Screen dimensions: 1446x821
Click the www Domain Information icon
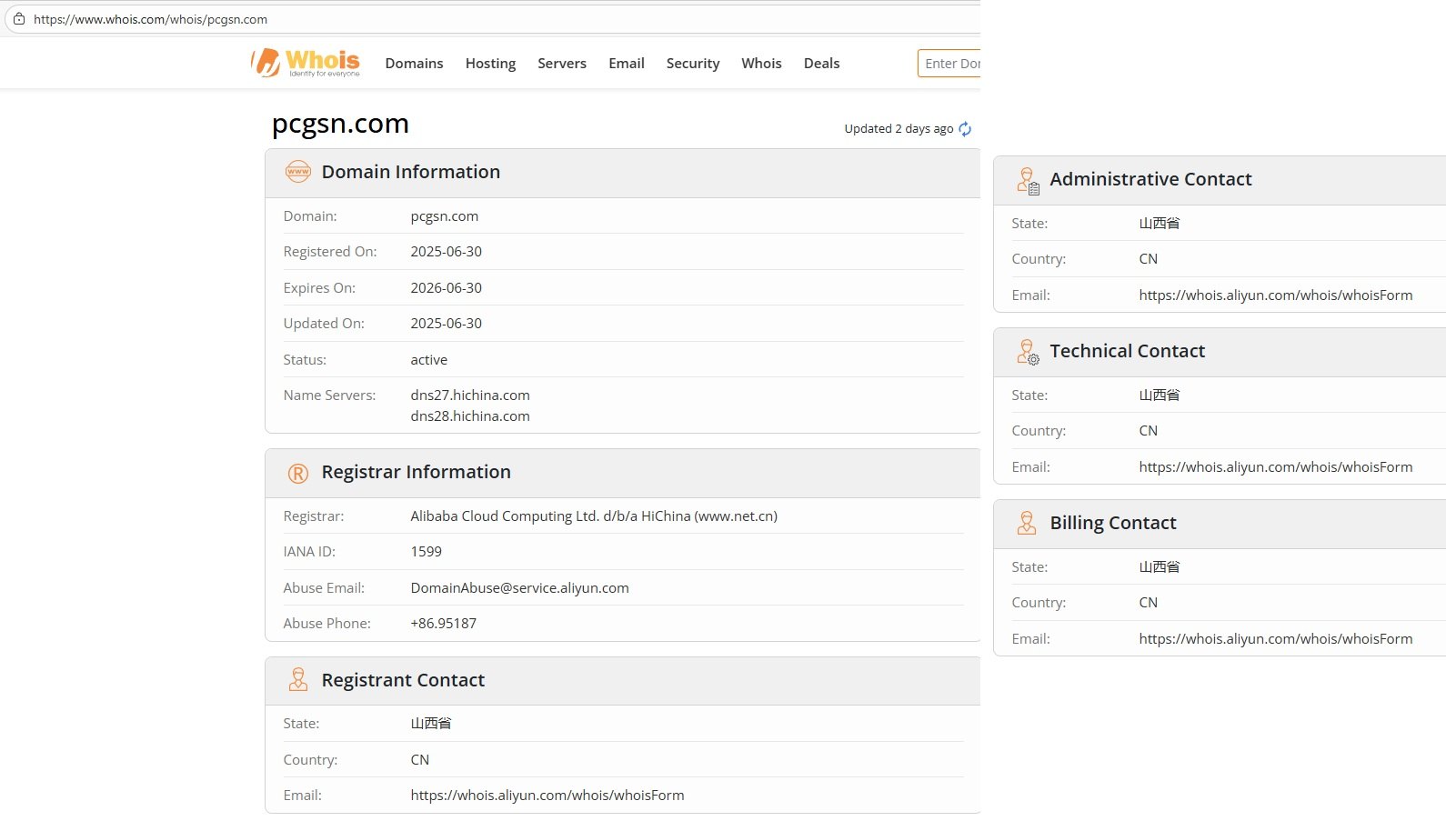click(298, 172)
